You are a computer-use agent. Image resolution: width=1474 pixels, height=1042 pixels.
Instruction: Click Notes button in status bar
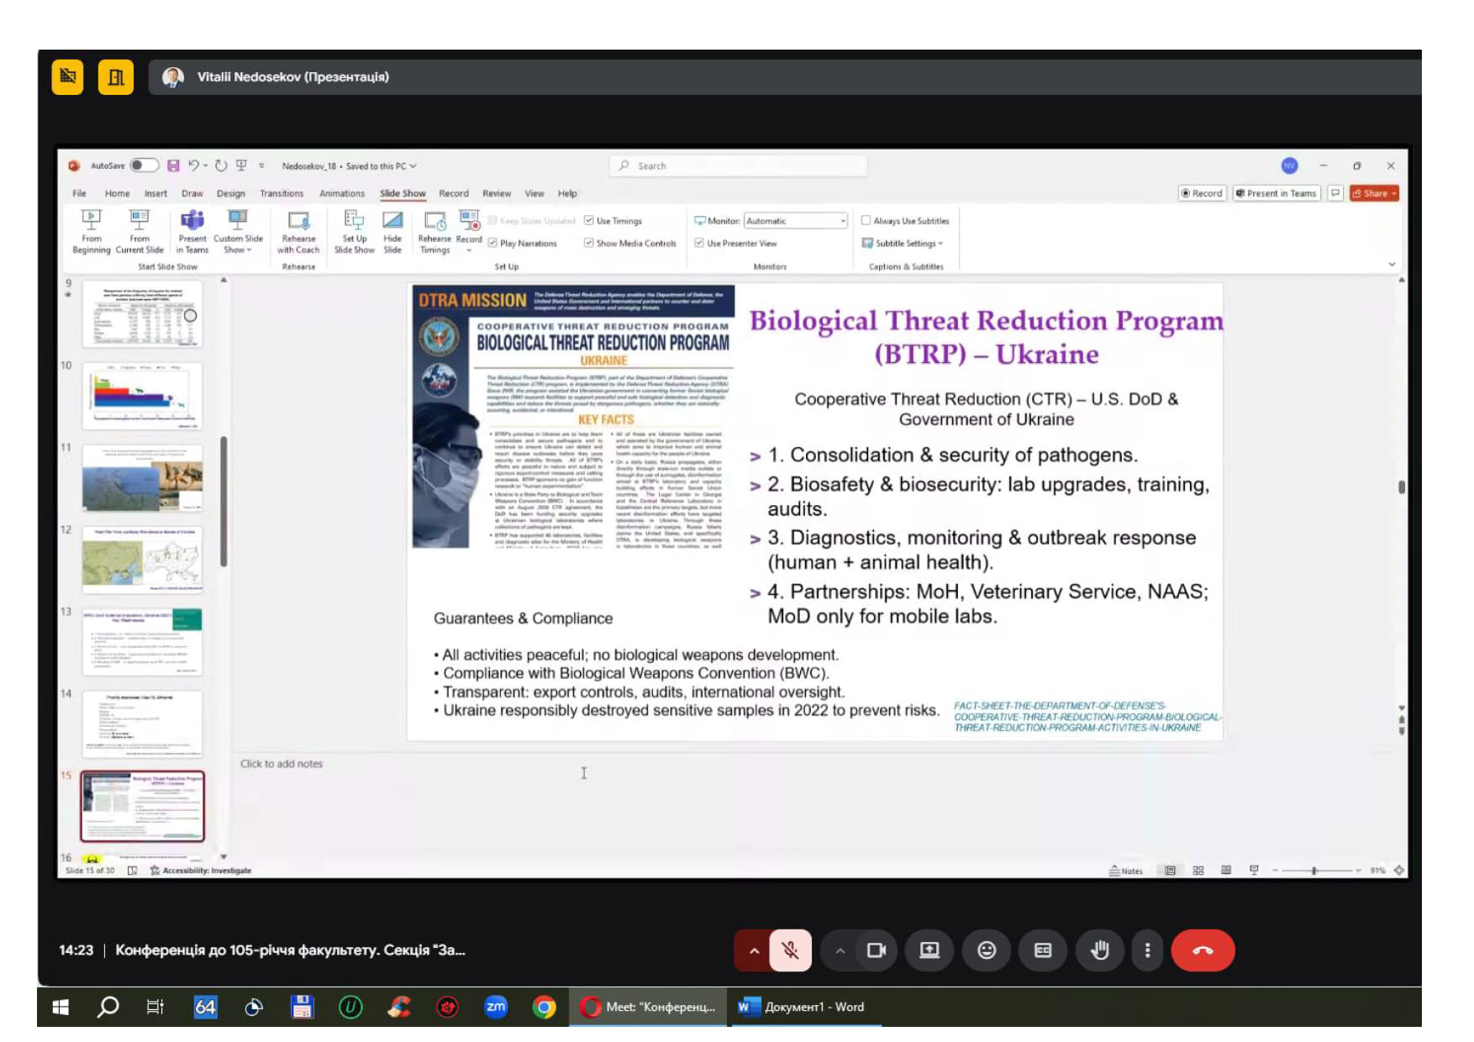tap(1126, 871)
